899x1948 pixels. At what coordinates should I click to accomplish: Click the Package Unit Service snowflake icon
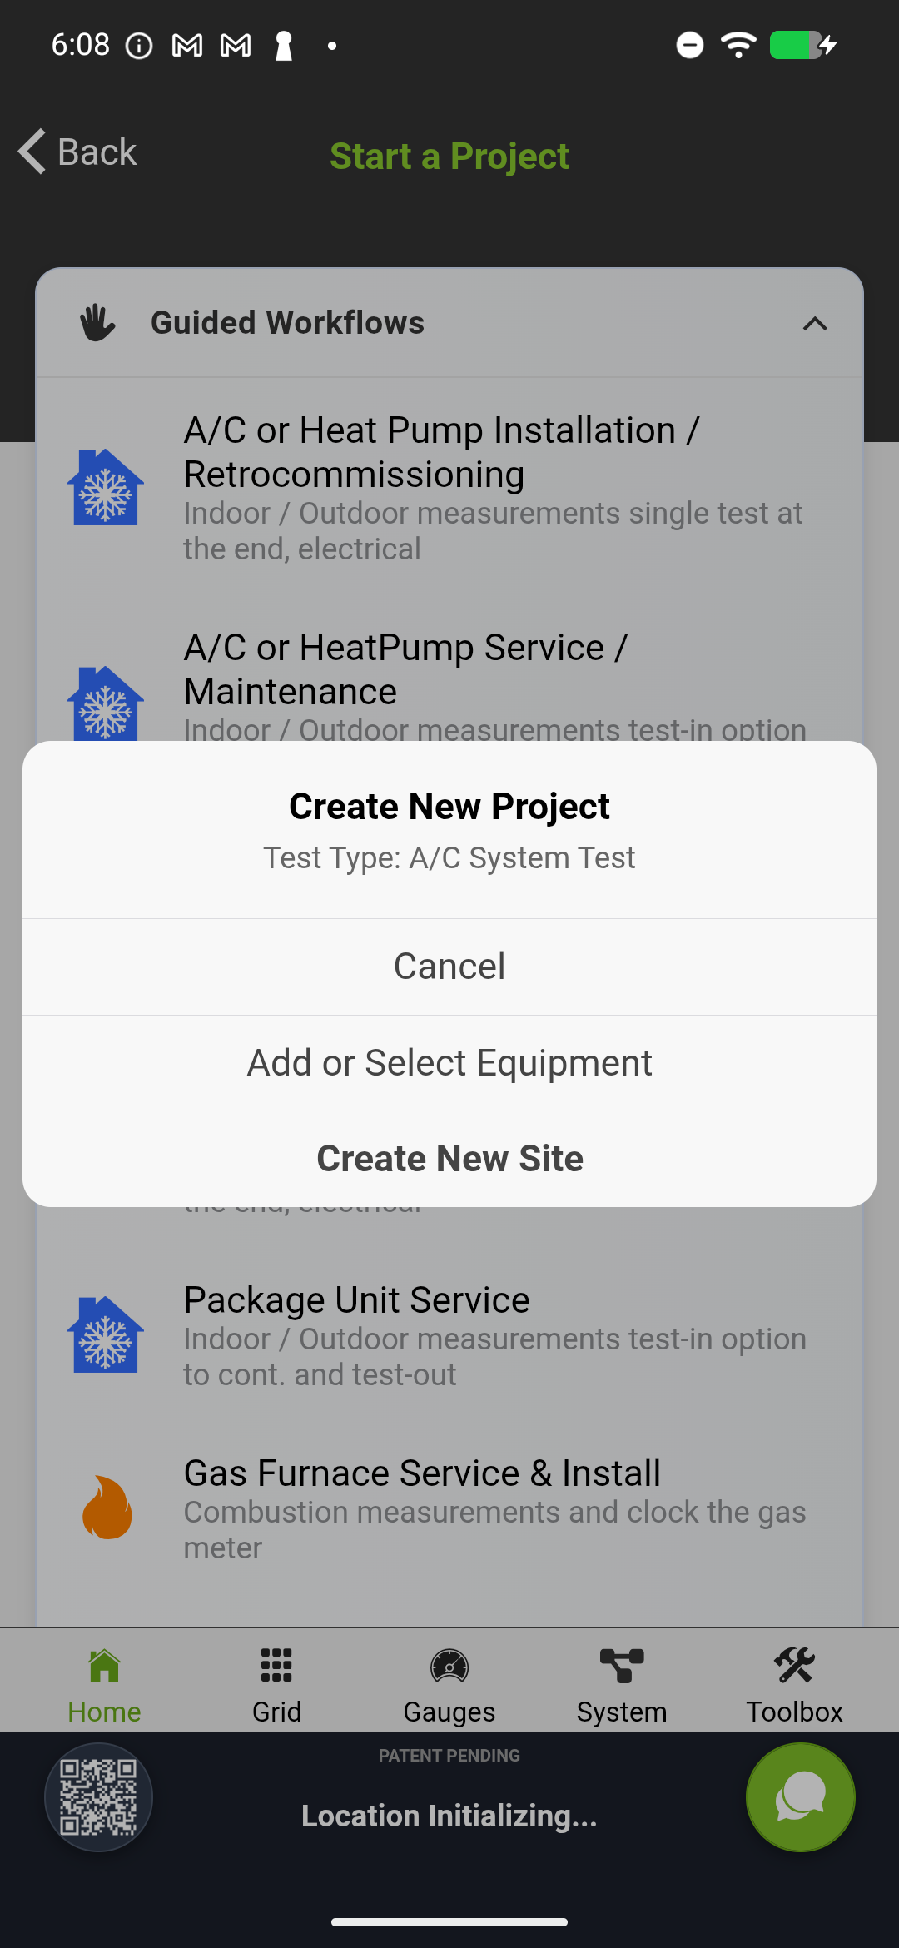tap(106, 1334)
